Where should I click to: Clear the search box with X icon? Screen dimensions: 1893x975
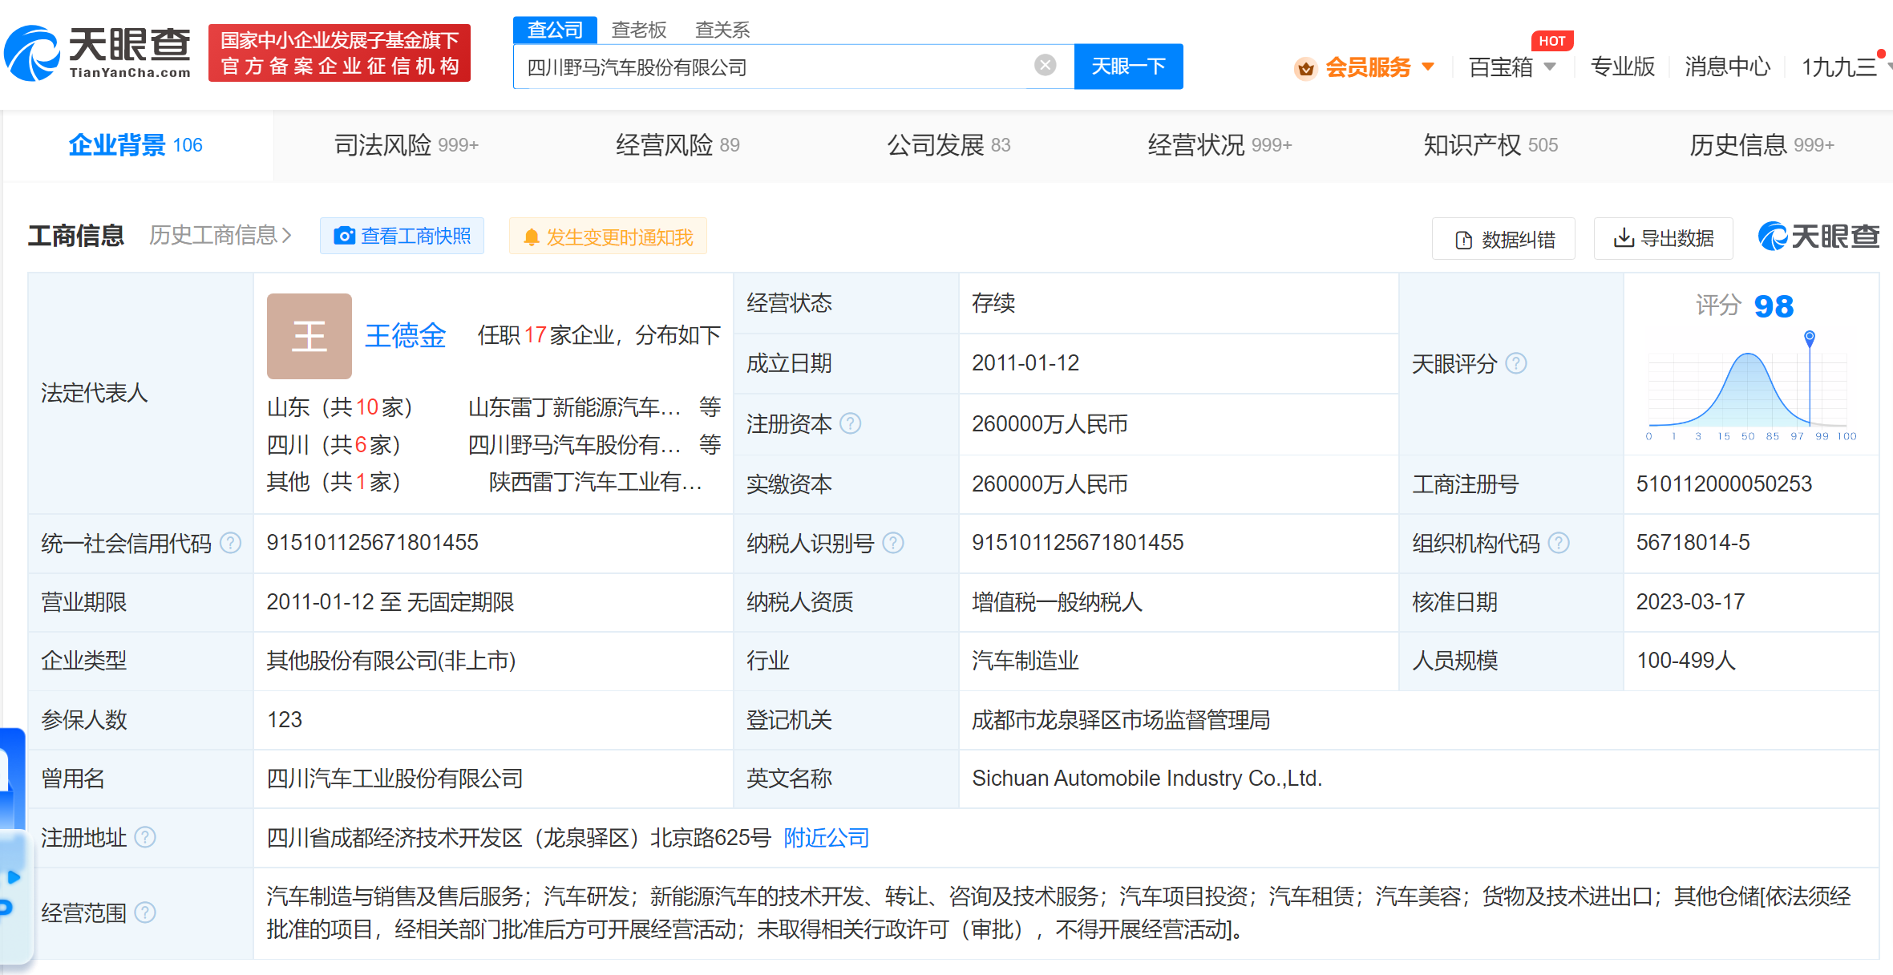pyautogui.click(x=1045, y=65)
